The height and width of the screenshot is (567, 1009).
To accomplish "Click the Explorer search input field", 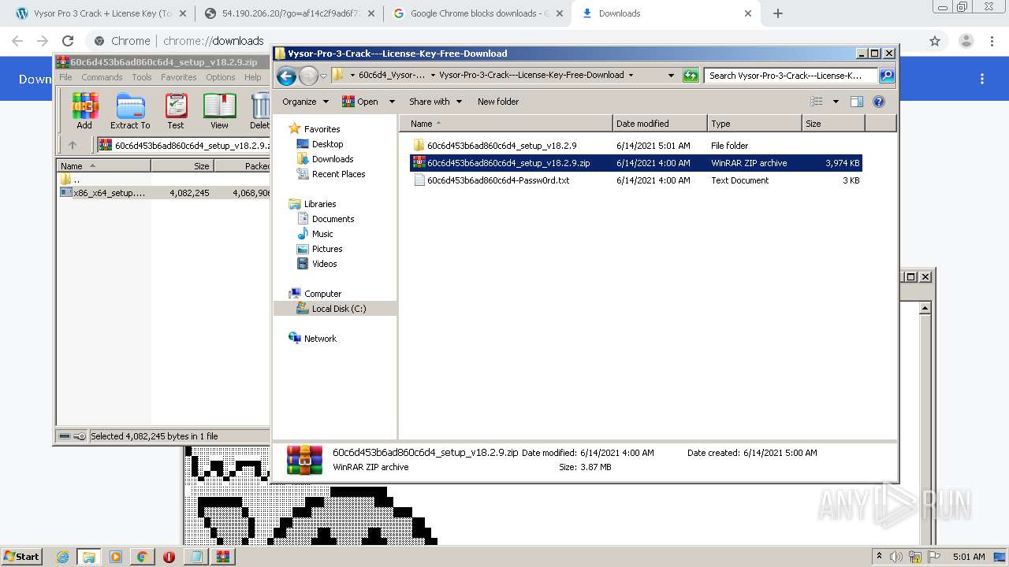I will pos(791,76).
